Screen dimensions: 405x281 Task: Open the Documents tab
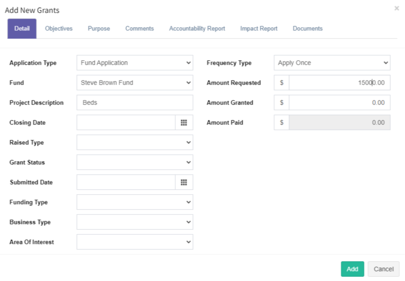[x=307, y=29]
